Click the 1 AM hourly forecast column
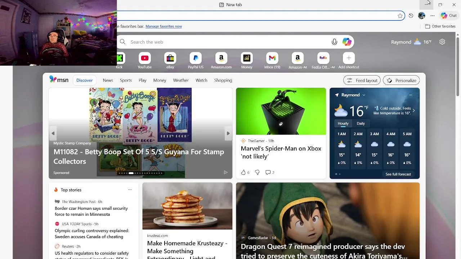 (x=341, y=148)
